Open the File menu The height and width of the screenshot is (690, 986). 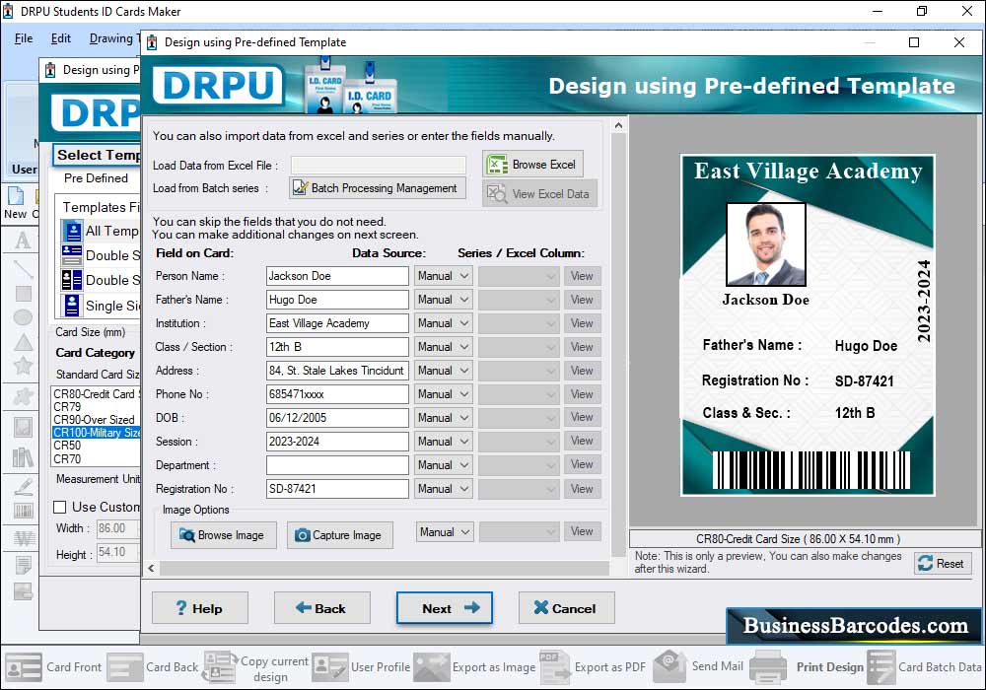pos(24,38)
